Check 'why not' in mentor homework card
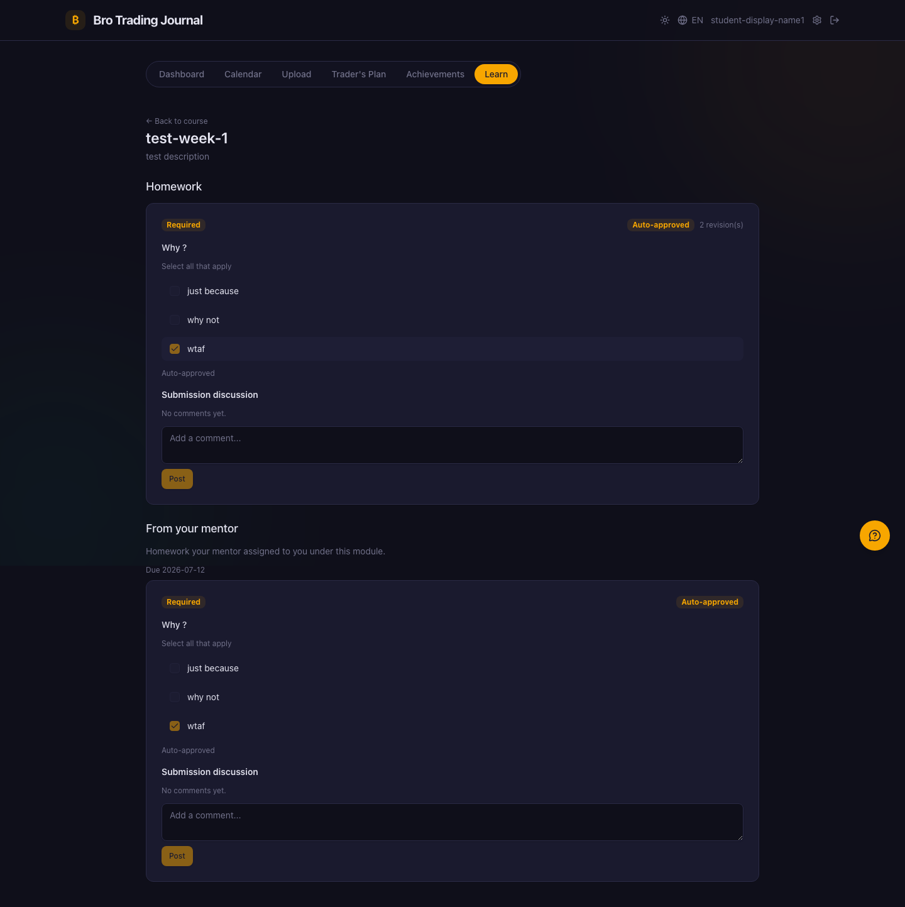 [x=175, y=697]
